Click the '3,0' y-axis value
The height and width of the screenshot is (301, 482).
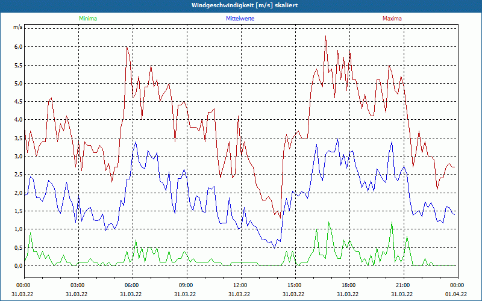(x=19, y=157)
